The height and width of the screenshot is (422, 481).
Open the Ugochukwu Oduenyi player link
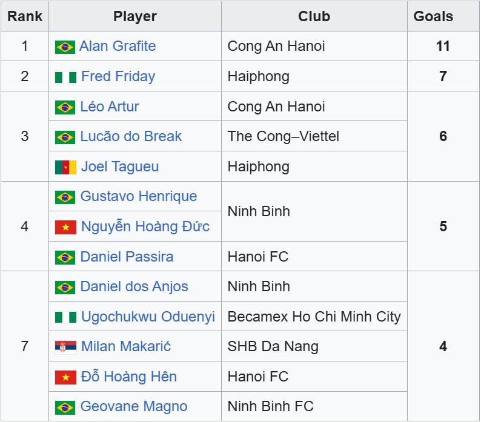tap(148, 317)
